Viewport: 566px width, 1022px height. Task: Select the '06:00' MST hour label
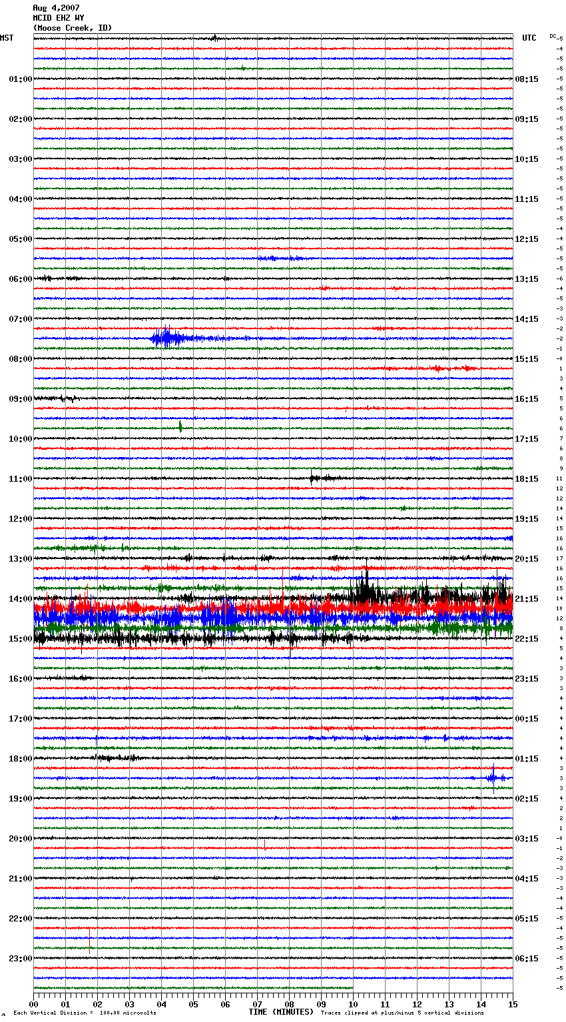[x=20, y=279]
